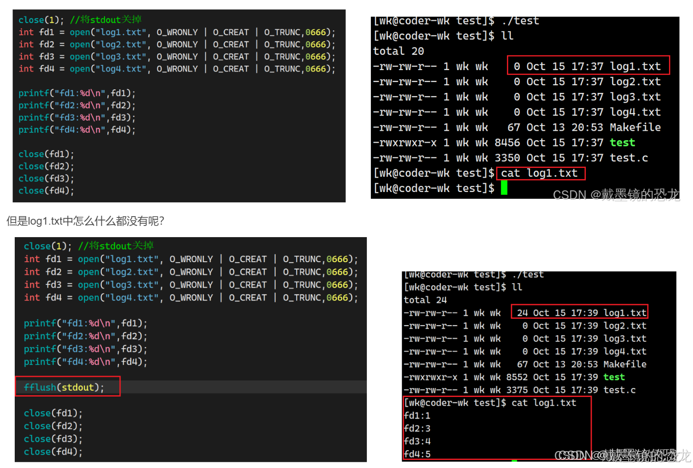Viewport: 693px width, 468px height.
Task: Click the "3375 Oct 15 17:39 test.c" row
Action: click(519, 390)
